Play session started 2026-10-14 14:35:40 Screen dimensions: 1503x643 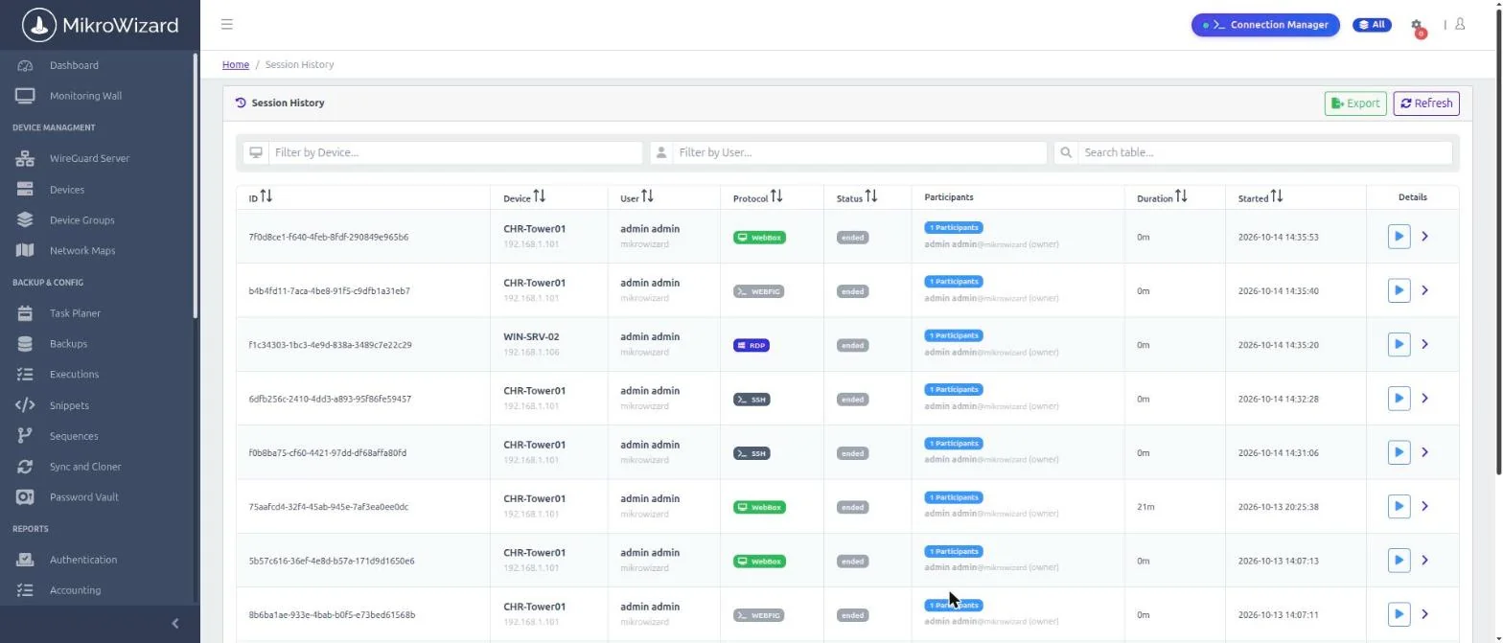(1399, 290)
